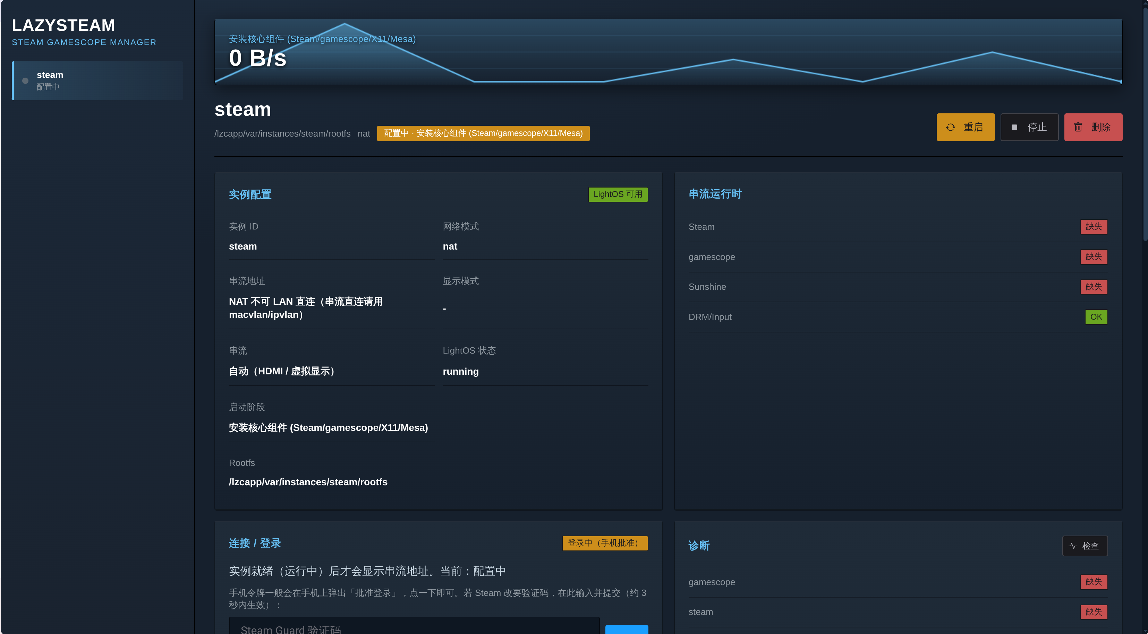Run diagnostics with the 检查 button
The height and width of the screenshot is (634, 1148).
pyautogui.click(x=1085, y=546)
